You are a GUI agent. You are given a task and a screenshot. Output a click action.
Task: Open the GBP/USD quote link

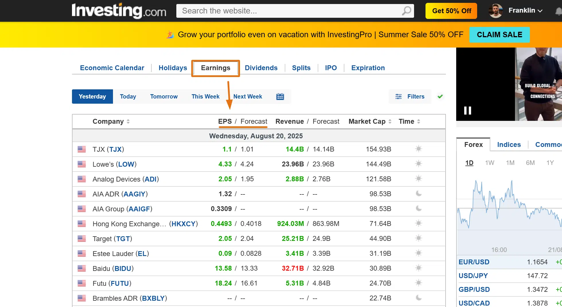tap(474, 290)
